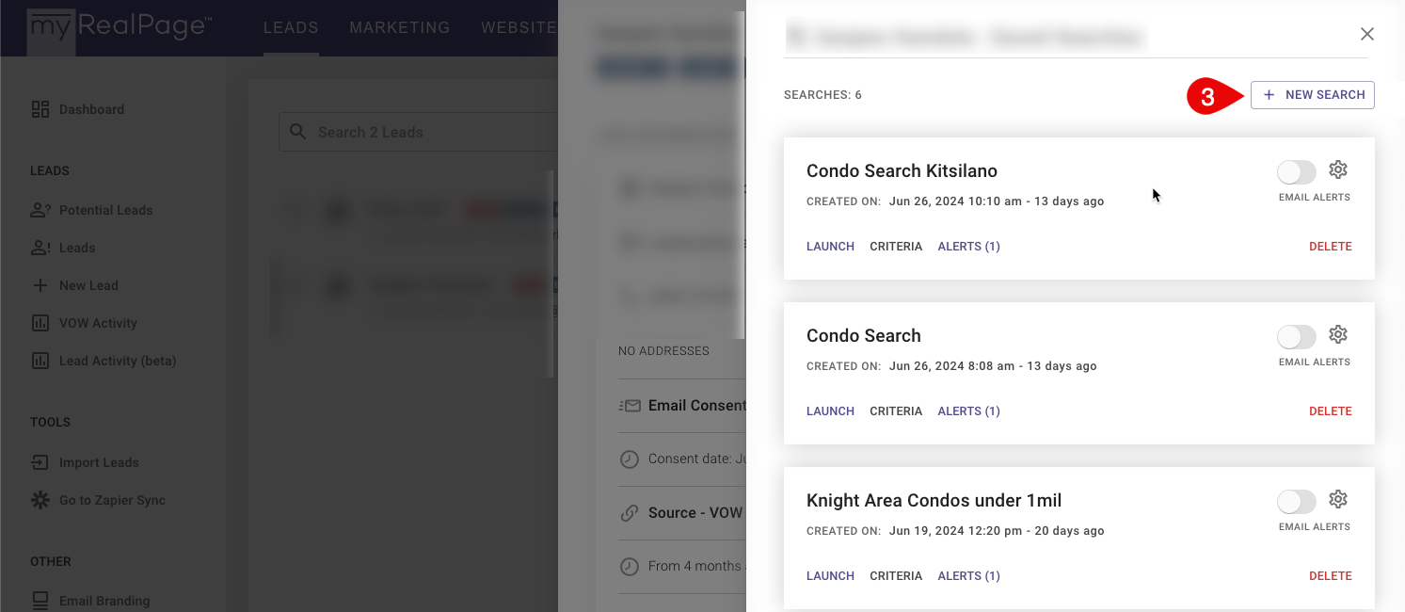Click the New Lead plus icon

(x=40, y=285)
